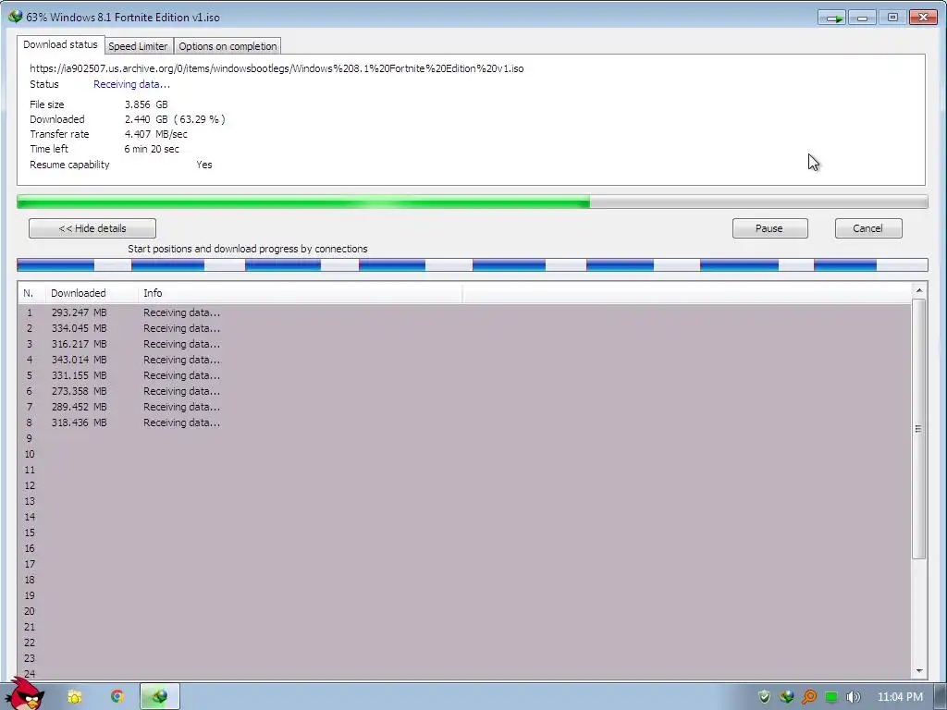Maximize the download status window
Viewport: 947px width, 710px height.
(892, 18)
